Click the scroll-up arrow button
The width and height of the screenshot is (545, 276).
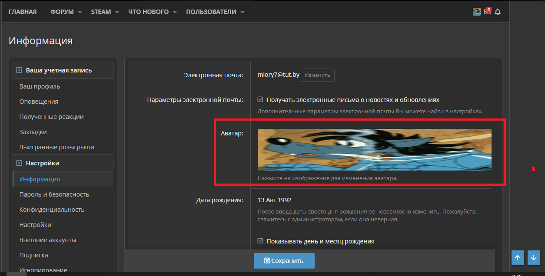point(517,257)
